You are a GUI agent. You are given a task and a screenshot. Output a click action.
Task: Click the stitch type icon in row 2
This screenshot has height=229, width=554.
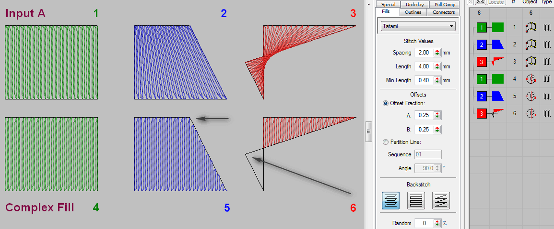point(547,44)
